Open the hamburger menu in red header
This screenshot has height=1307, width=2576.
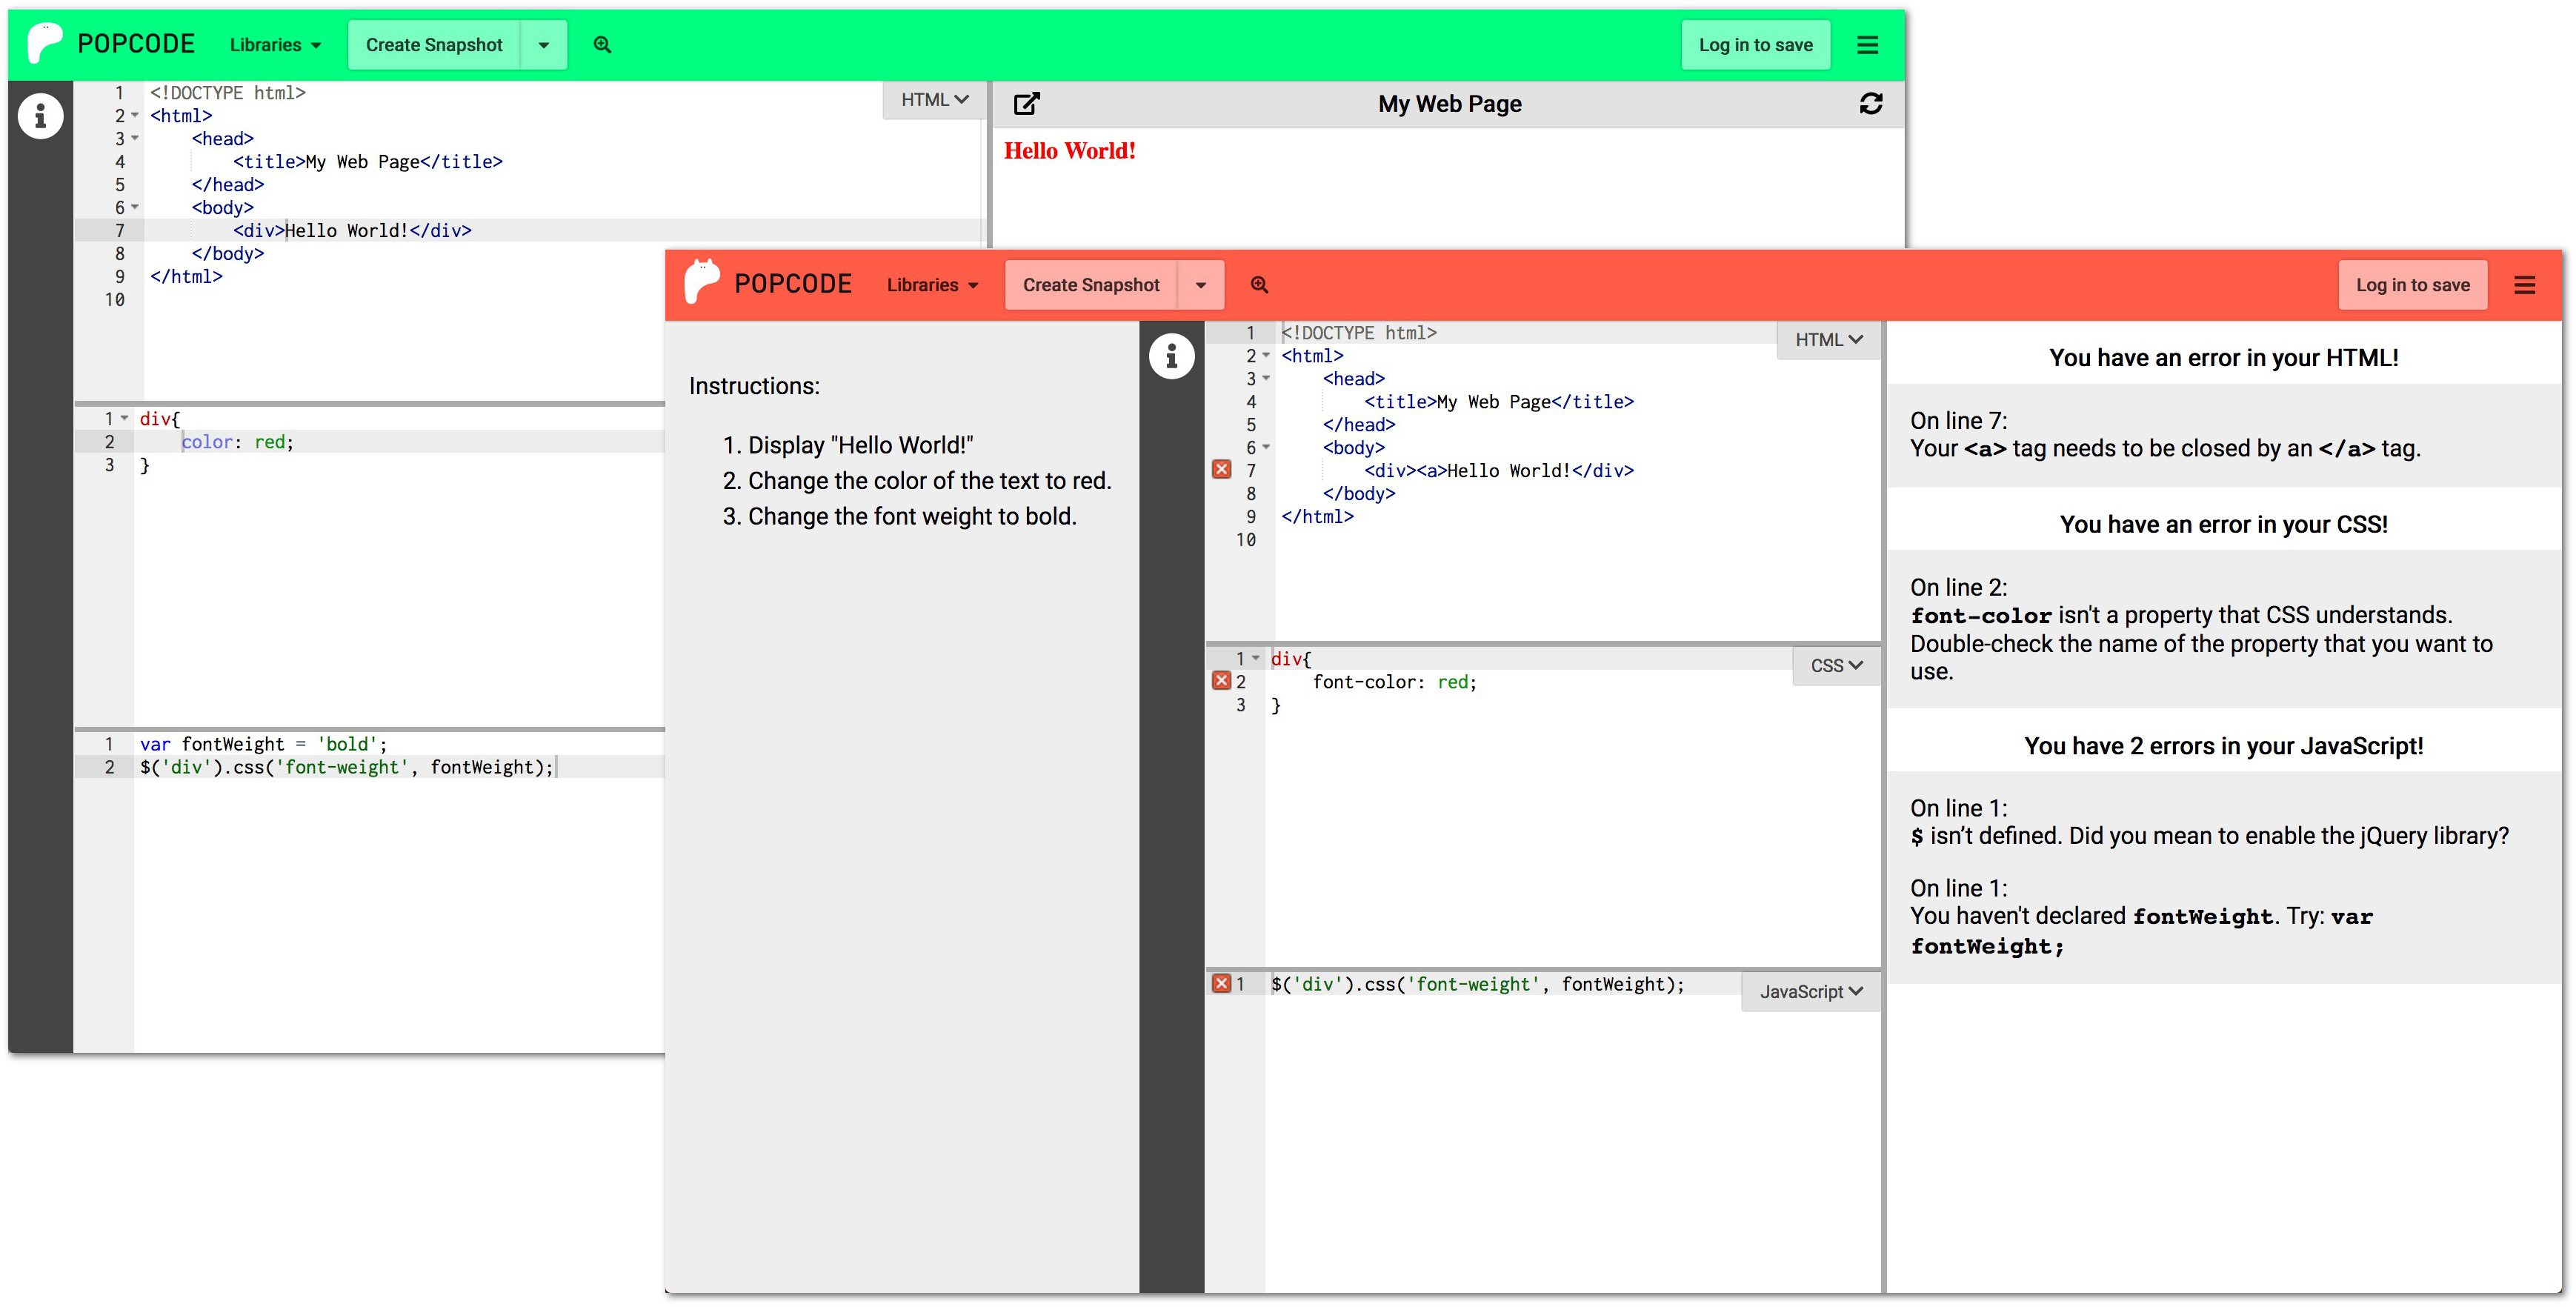coord(2524,285)
